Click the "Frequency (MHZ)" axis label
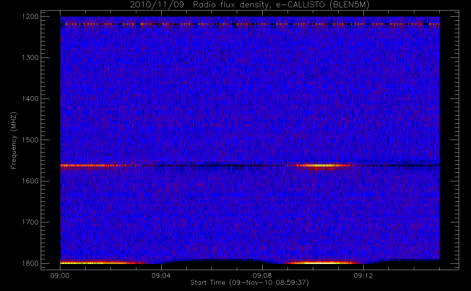 pyautogui.click(x=14, y=140)
